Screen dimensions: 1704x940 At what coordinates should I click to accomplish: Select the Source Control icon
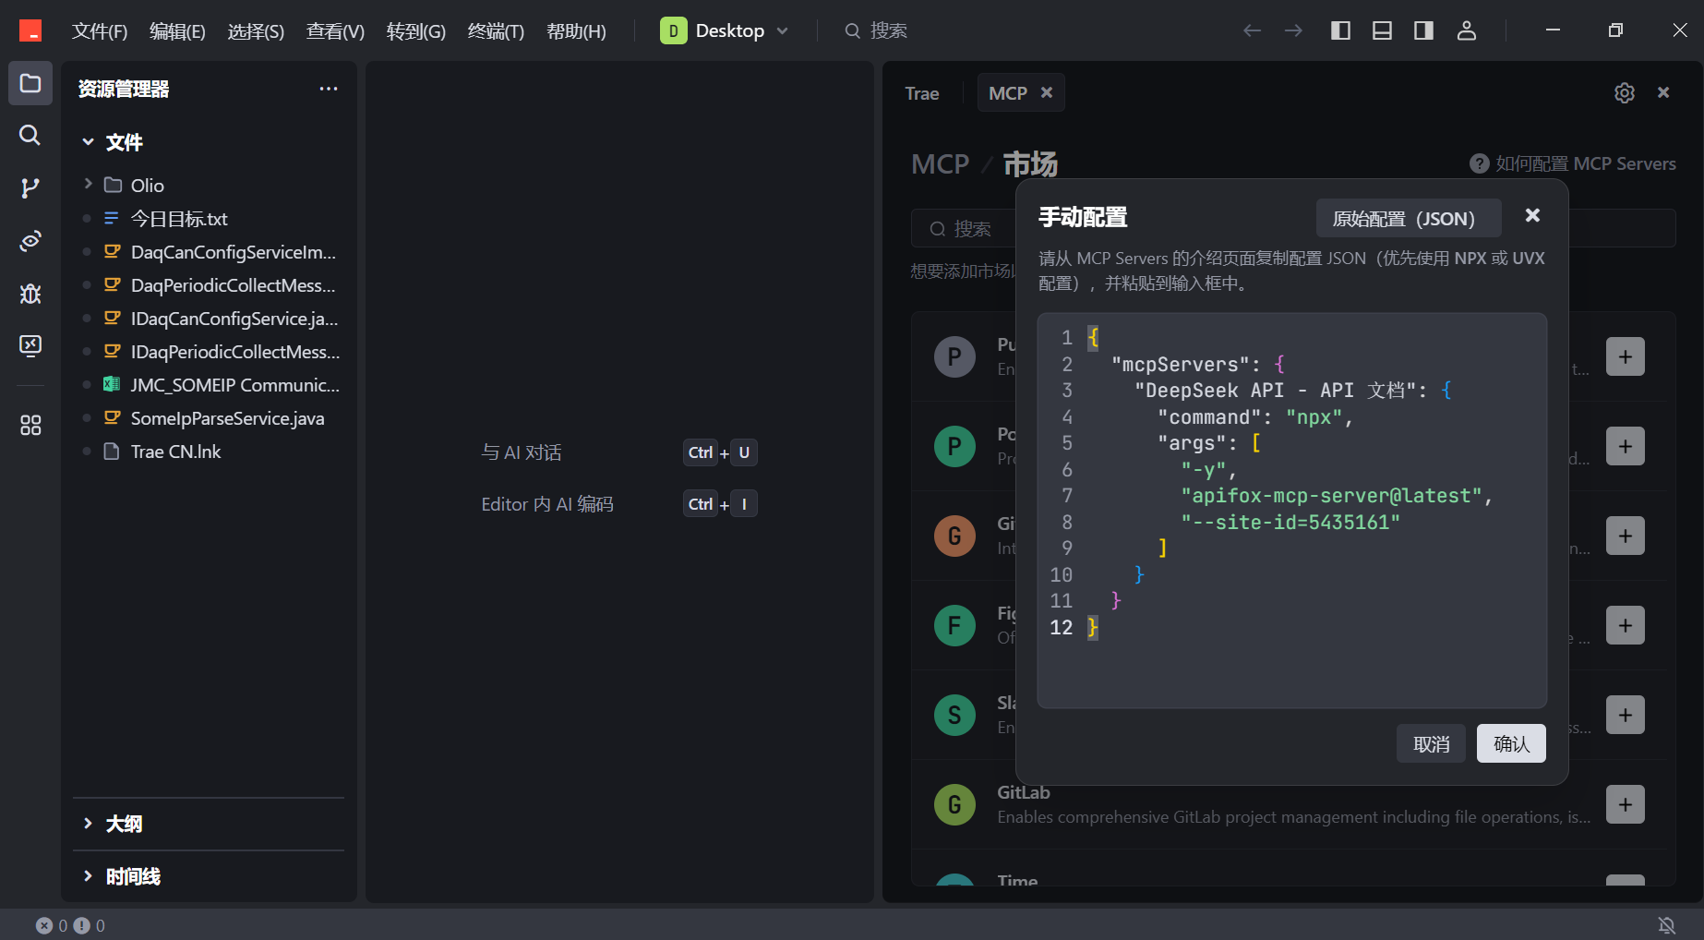(30, 188)
